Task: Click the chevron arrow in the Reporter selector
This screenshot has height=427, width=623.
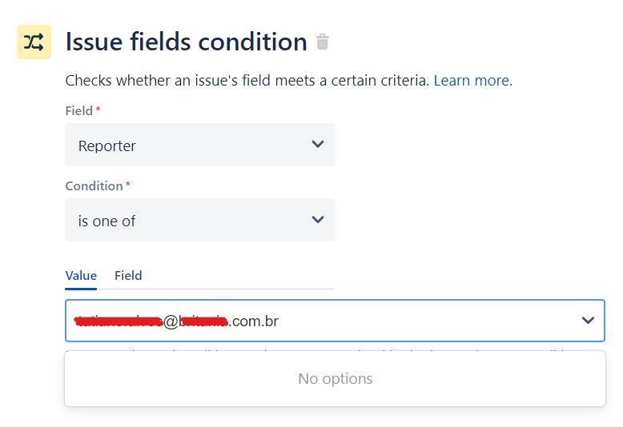Action: (318, 144)
